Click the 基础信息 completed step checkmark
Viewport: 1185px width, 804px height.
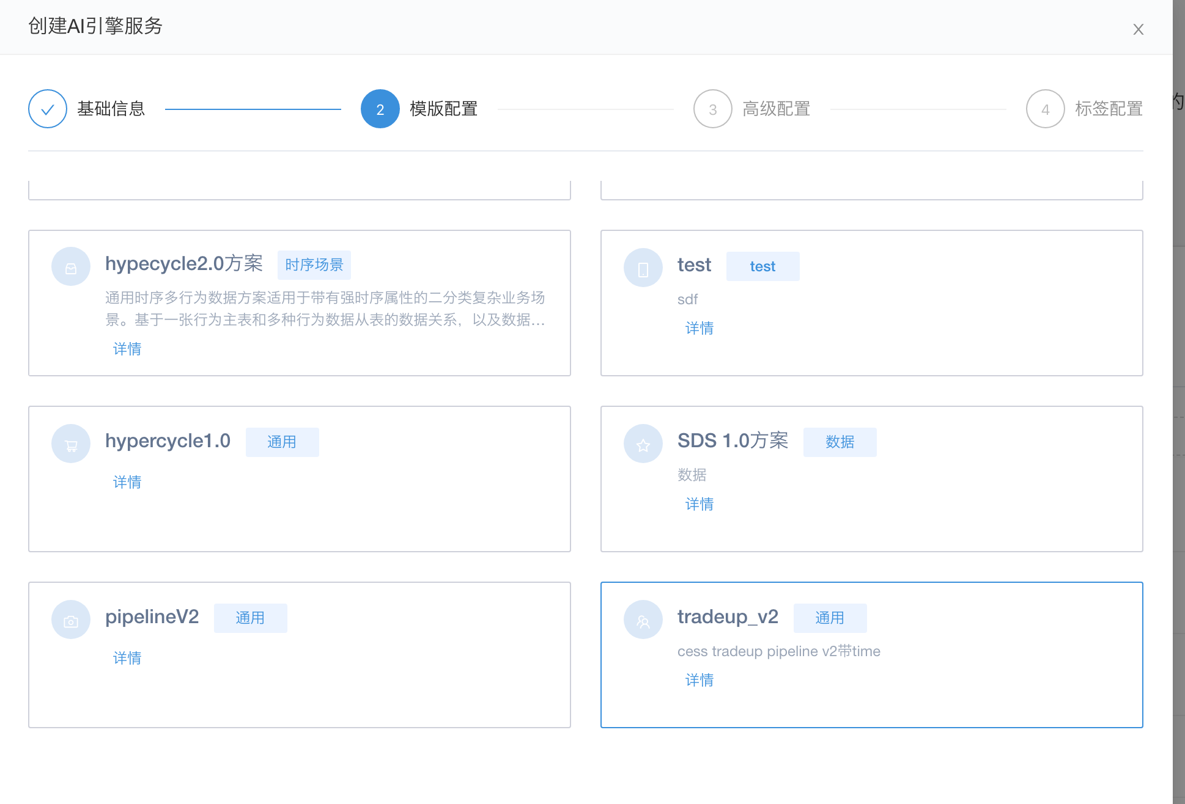tap(48, 109)
